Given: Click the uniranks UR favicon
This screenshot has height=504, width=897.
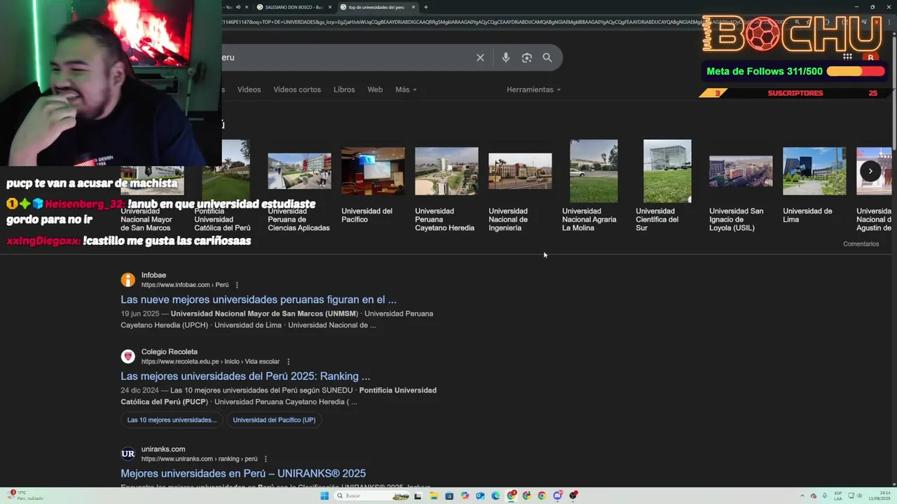Looking at the screenshot, I should [128, 454].
